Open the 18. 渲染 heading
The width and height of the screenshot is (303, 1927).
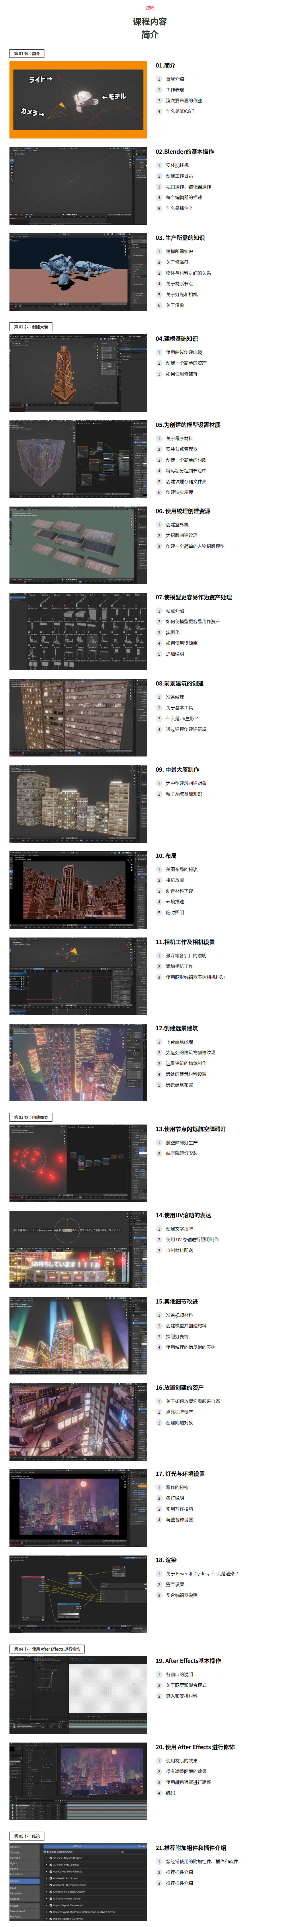coord(167,1560)
